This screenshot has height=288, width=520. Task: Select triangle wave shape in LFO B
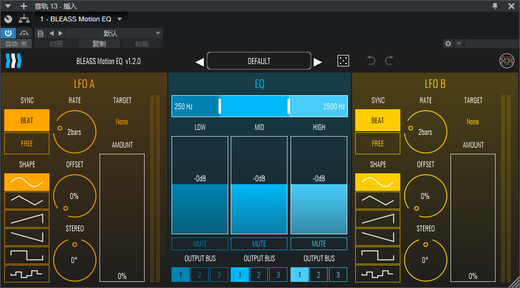[378, 200]
